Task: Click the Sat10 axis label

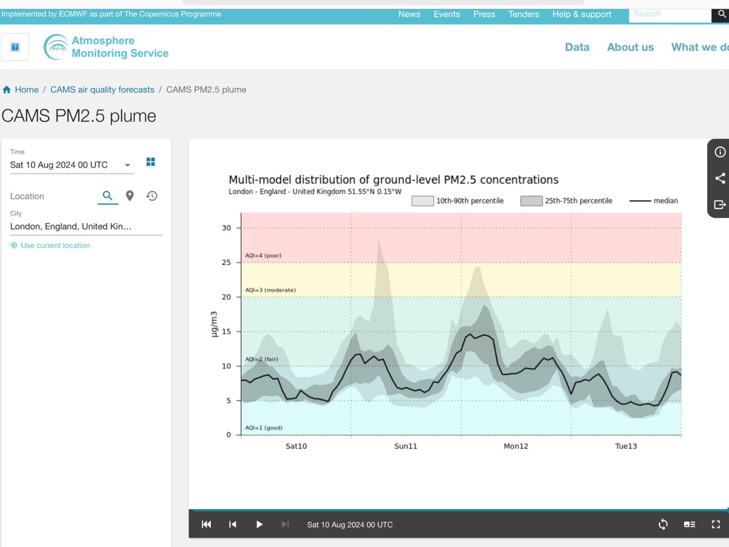Action: pos(296,446)
